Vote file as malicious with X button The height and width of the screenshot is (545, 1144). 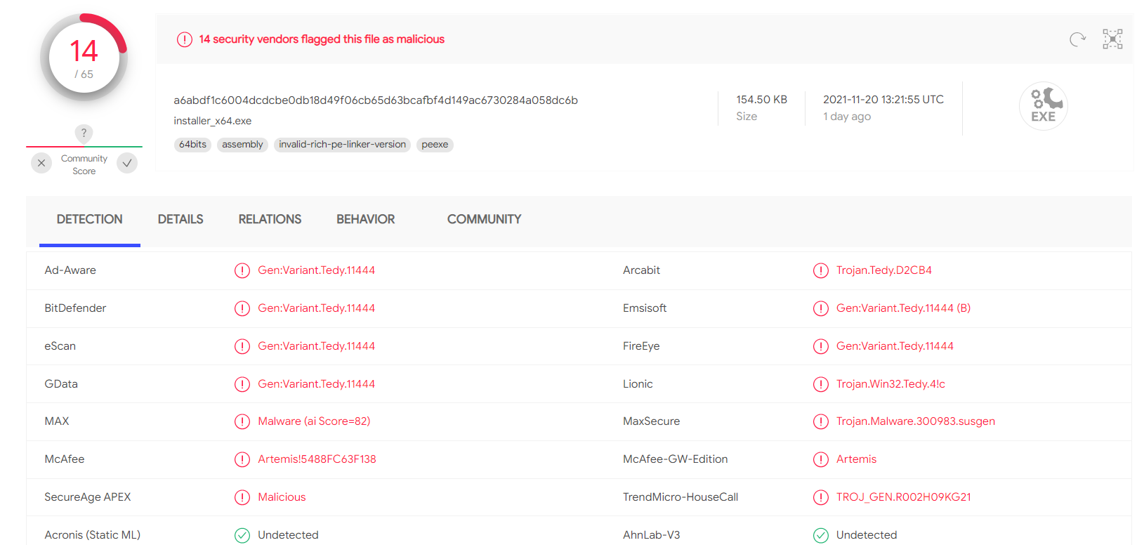[41, 163]
